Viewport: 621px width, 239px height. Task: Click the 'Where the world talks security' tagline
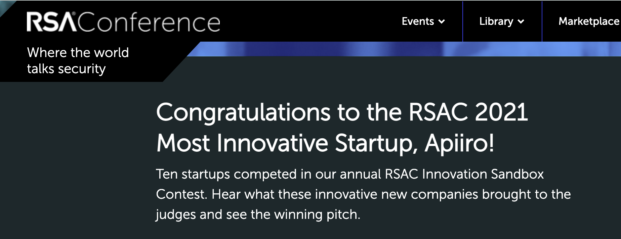click(x=78, y=61)
